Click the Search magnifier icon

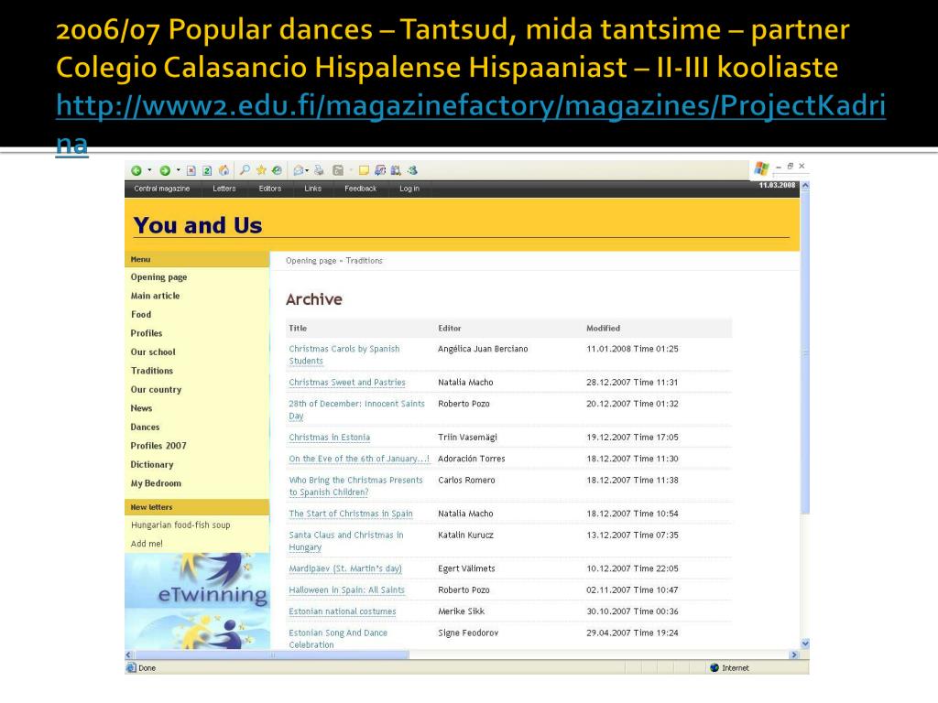point(245,170)
